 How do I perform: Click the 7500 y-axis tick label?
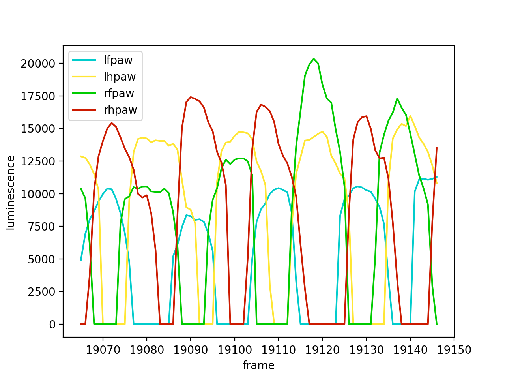tap(41, 227)
